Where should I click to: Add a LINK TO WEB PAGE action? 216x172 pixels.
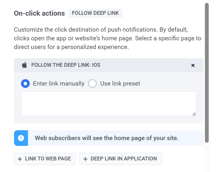coord(45,159)
